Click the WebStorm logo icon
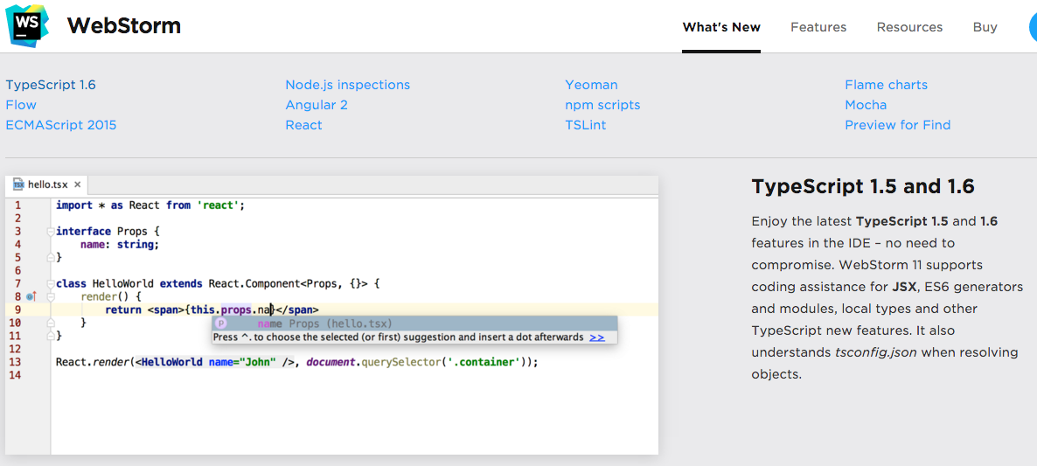 (x=28, y=25)
